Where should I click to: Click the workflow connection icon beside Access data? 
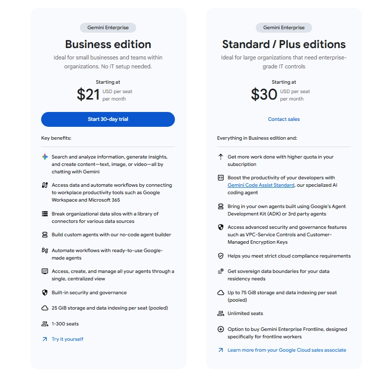45,185
